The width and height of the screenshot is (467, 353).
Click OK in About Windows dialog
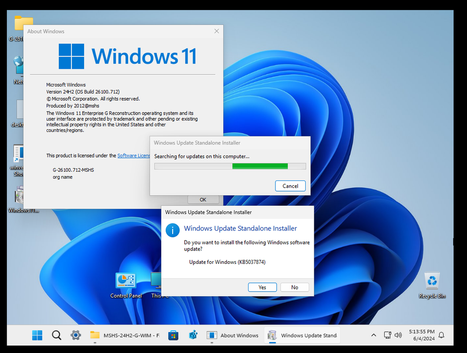(203, 199)
